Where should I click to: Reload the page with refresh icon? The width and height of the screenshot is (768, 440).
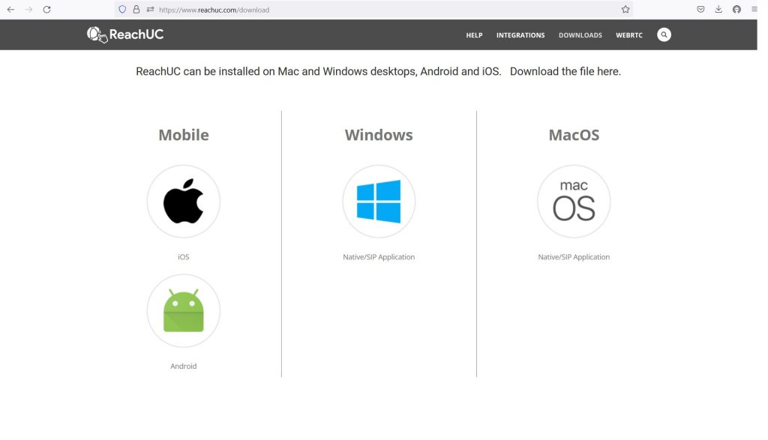click(x=47, y=9)
